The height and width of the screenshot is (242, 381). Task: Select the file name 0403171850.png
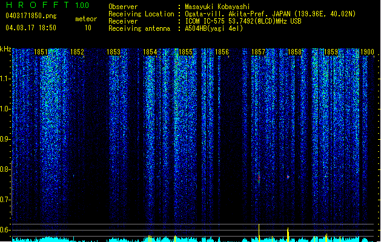click(x=31, y=16)
